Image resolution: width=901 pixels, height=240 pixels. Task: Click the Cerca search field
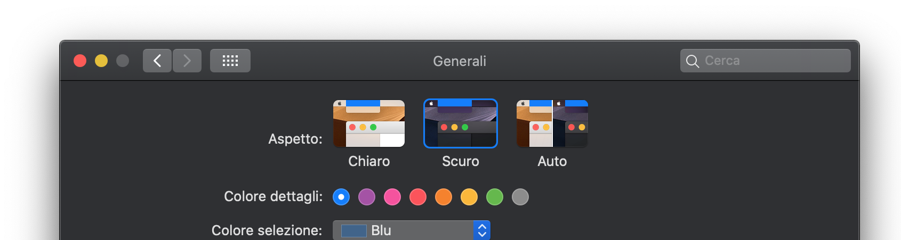(x=766, y=61)
